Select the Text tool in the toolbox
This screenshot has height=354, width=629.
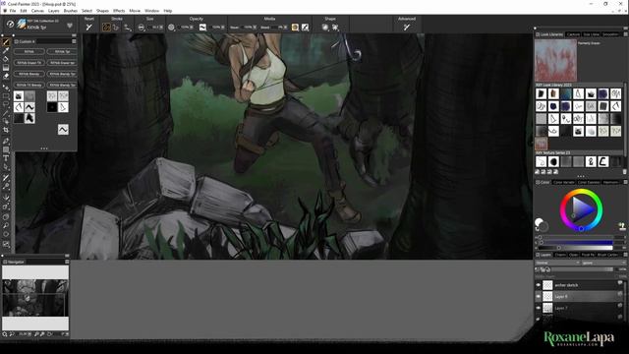[6, 158]
